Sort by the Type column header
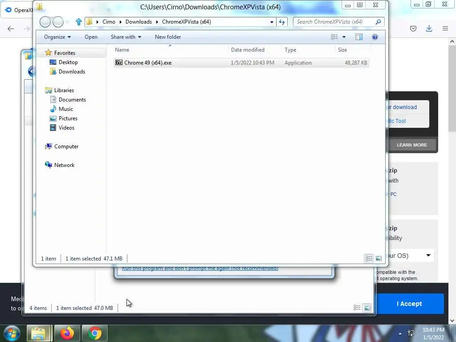This screenshot has width=456, height=342. coord(308,50)
